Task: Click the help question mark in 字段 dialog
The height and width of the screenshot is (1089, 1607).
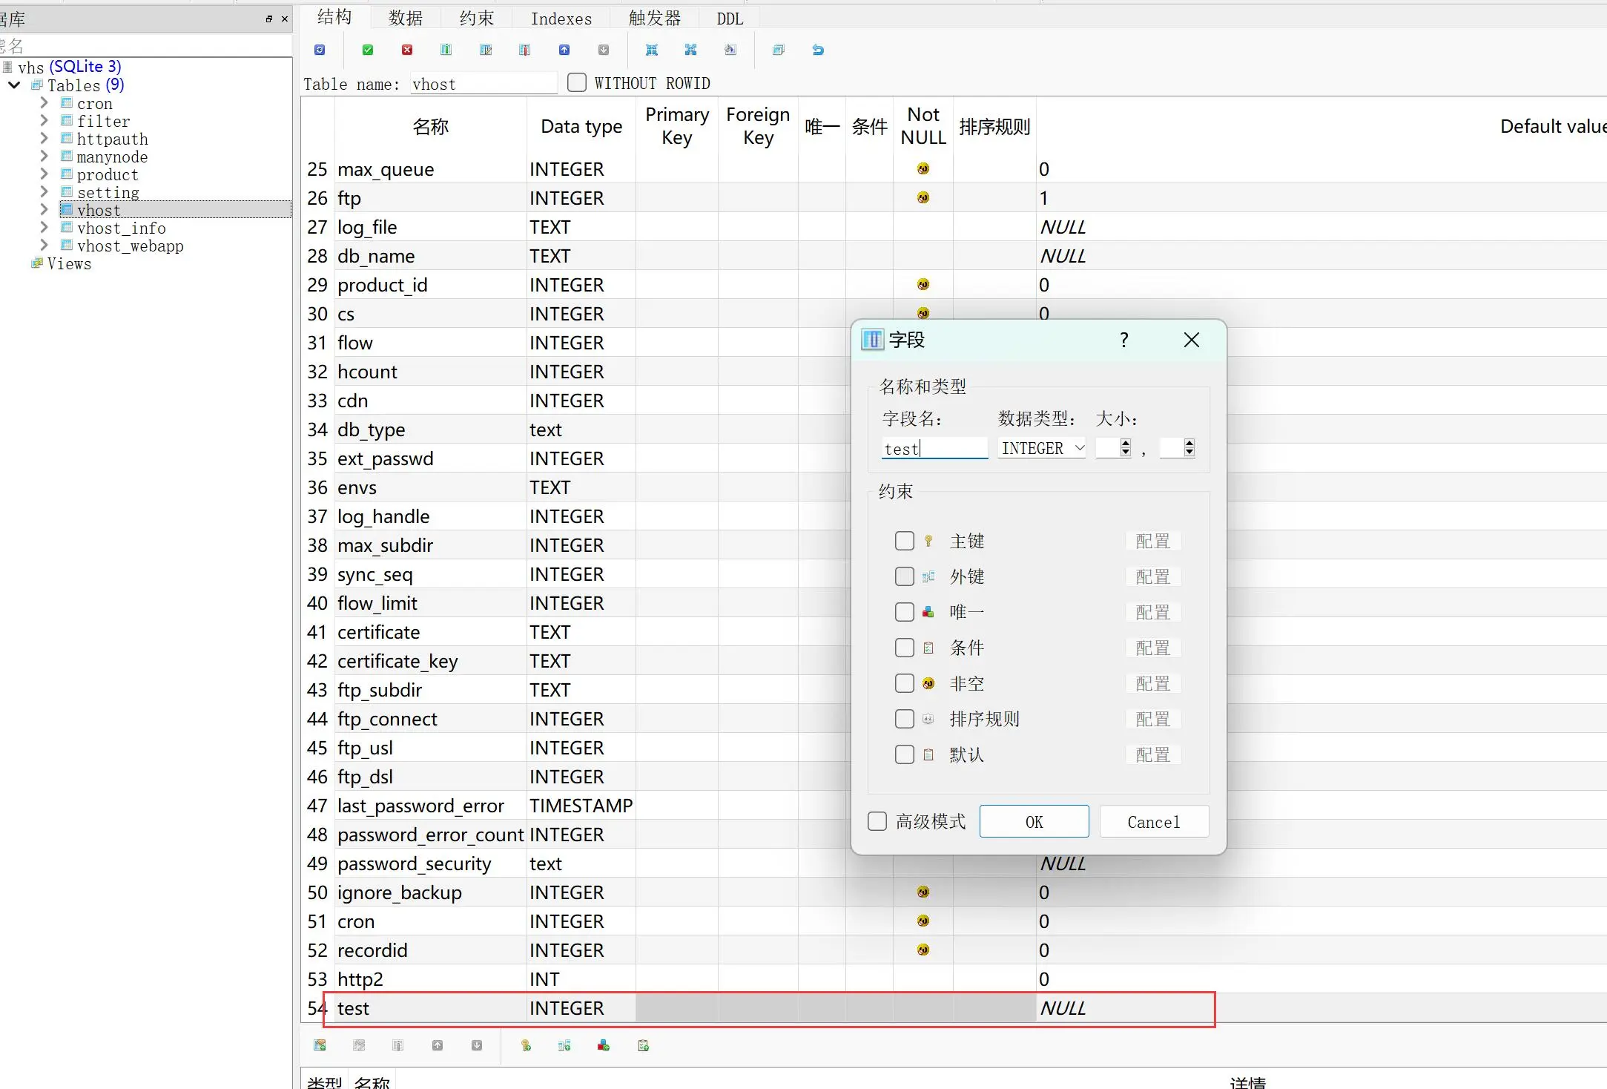Action: tap(1124, 340)
